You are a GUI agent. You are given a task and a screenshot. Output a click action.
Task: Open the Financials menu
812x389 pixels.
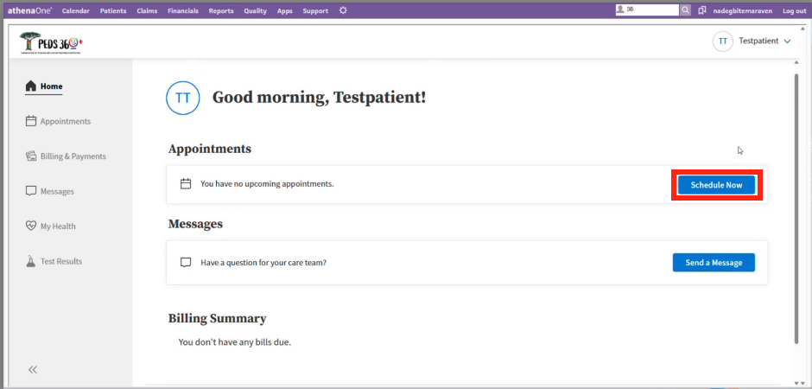click(x=182, y=11)
